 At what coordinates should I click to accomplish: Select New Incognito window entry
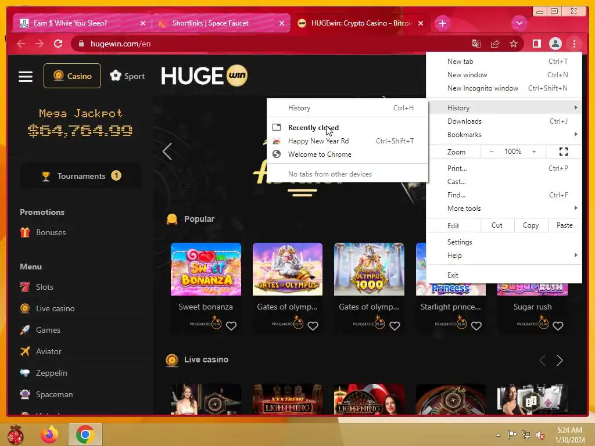[504, 88]
